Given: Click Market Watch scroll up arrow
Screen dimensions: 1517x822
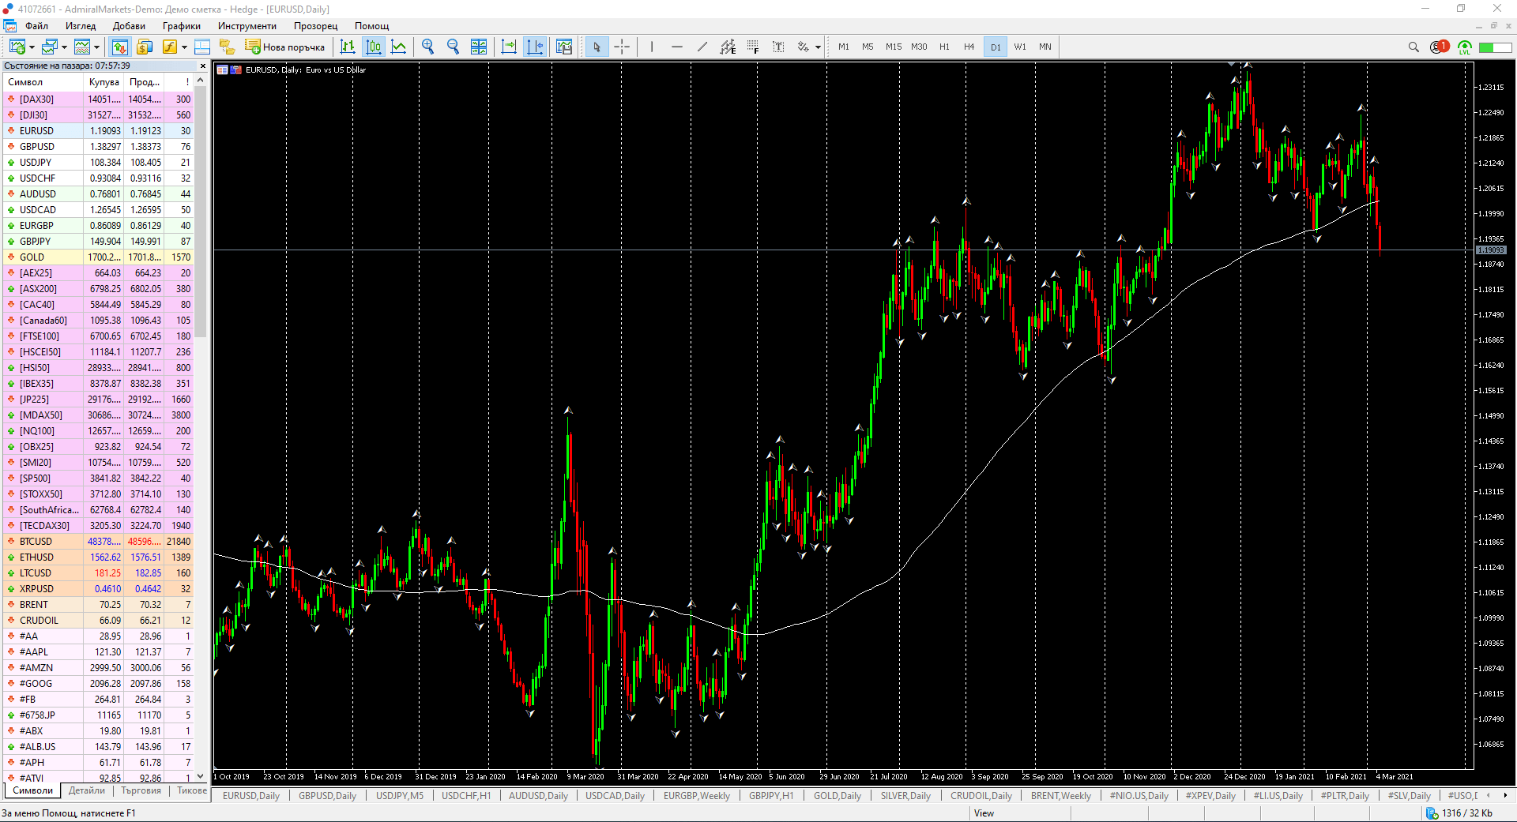Looking at the screenshot, I should [x=201, y=81].
